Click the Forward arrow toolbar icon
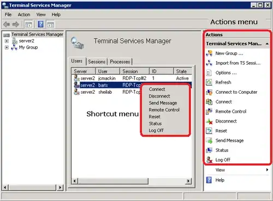273x201 pixels. coord(16,24)
